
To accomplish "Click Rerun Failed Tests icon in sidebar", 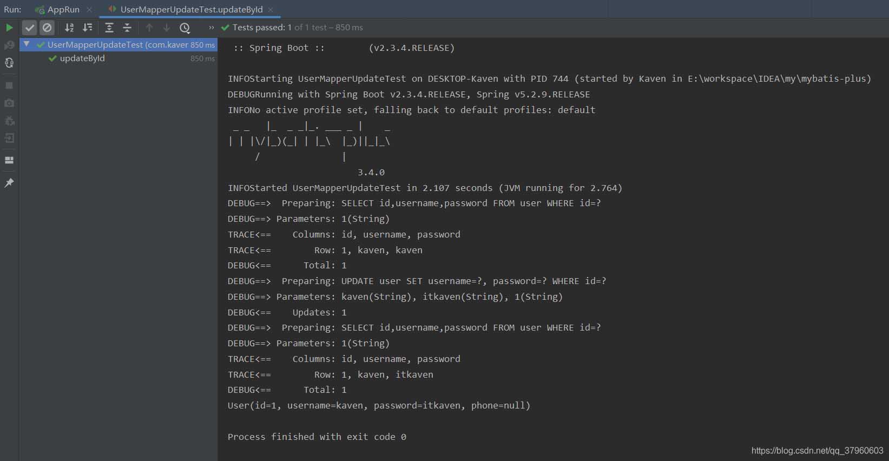I will pyautogui.click(x=9, y=45).
